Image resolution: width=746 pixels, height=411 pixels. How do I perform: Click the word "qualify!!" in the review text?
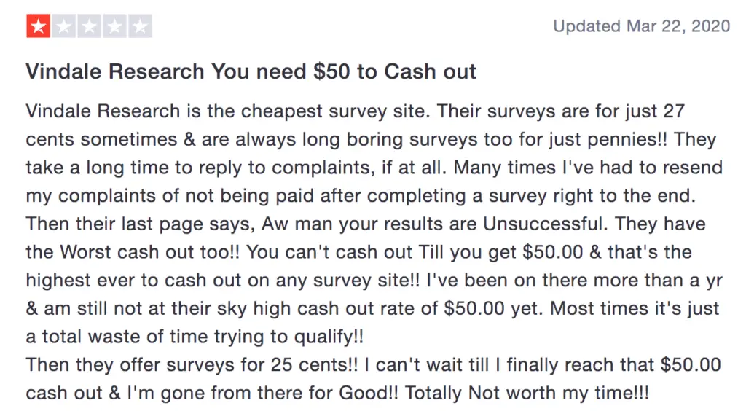coord(329,337)
